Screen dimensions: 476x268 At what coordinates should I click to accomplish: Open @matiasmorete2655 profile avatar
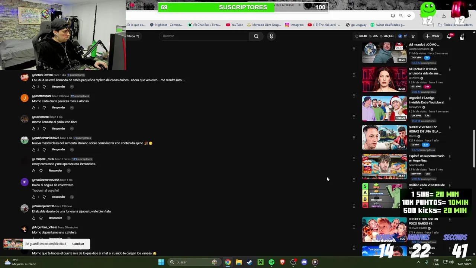[24, 182]
